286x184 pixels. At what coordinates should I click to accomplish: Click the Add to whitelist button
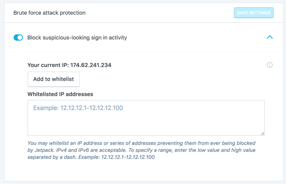click(54, 79)
